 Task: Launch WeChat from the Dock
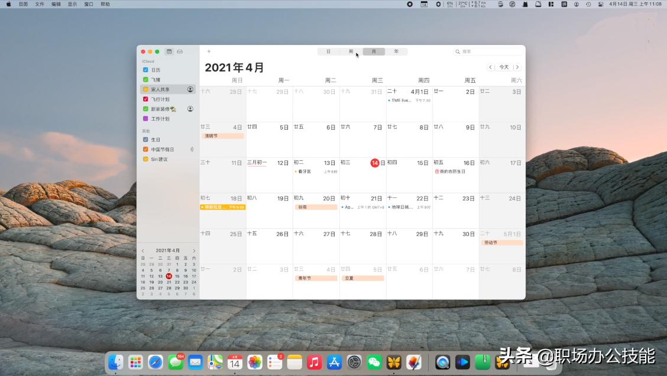click(374, 362)
